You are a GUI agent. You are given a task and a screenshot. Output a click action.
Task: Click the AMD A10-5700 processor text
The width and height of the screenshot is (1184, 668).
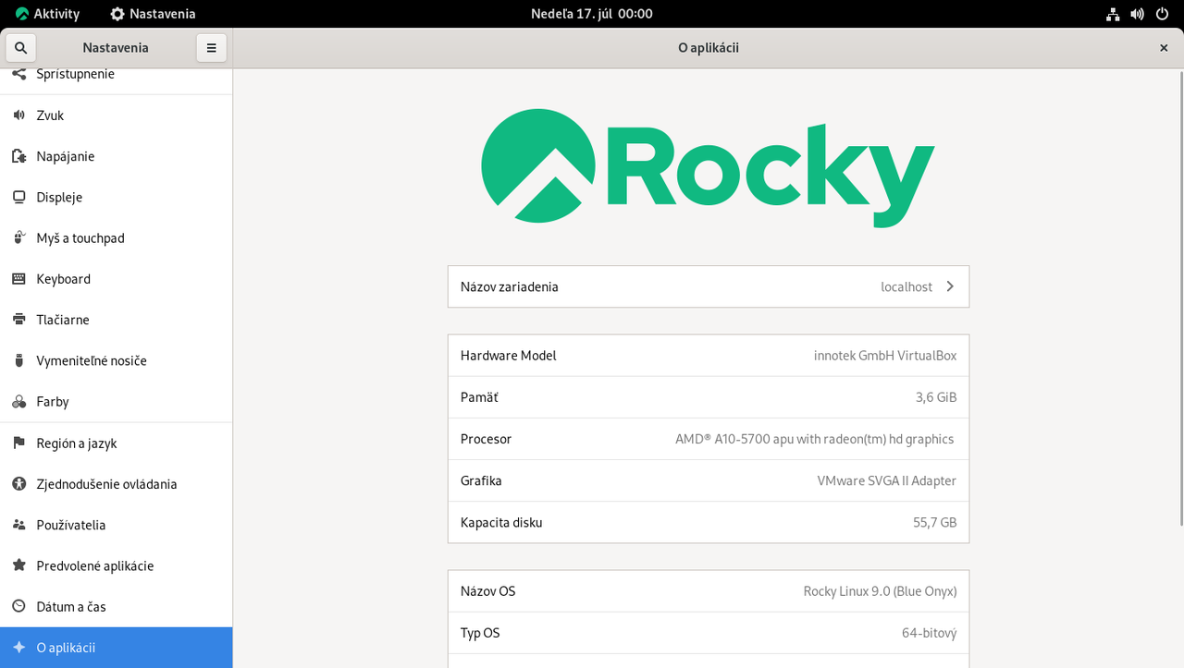click(814, 439)
